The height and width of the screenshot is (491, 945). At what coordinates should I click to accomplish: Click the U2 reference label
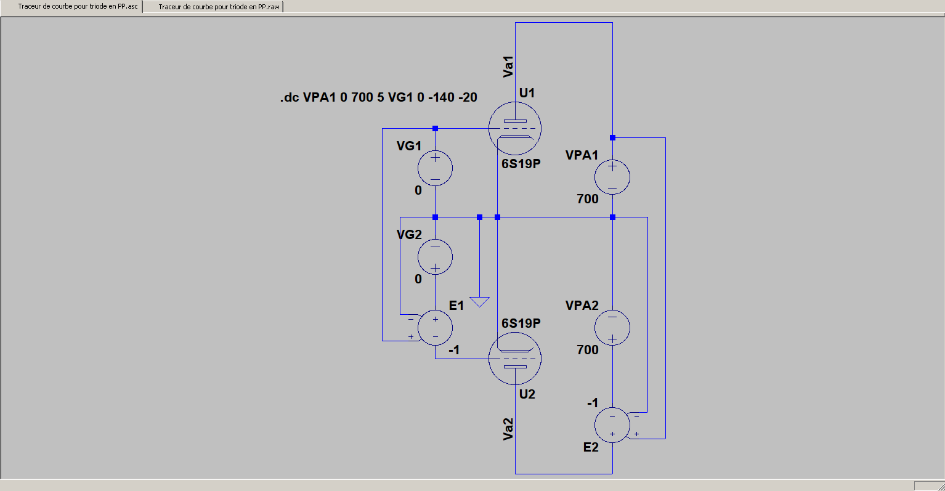pyautogui.click(x=527, y=394)
